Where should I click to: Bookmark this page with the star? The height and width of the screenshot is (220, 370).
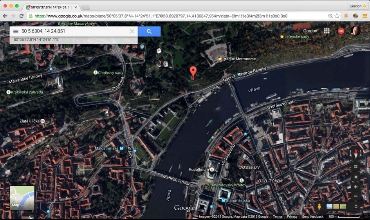coord(337,16)
